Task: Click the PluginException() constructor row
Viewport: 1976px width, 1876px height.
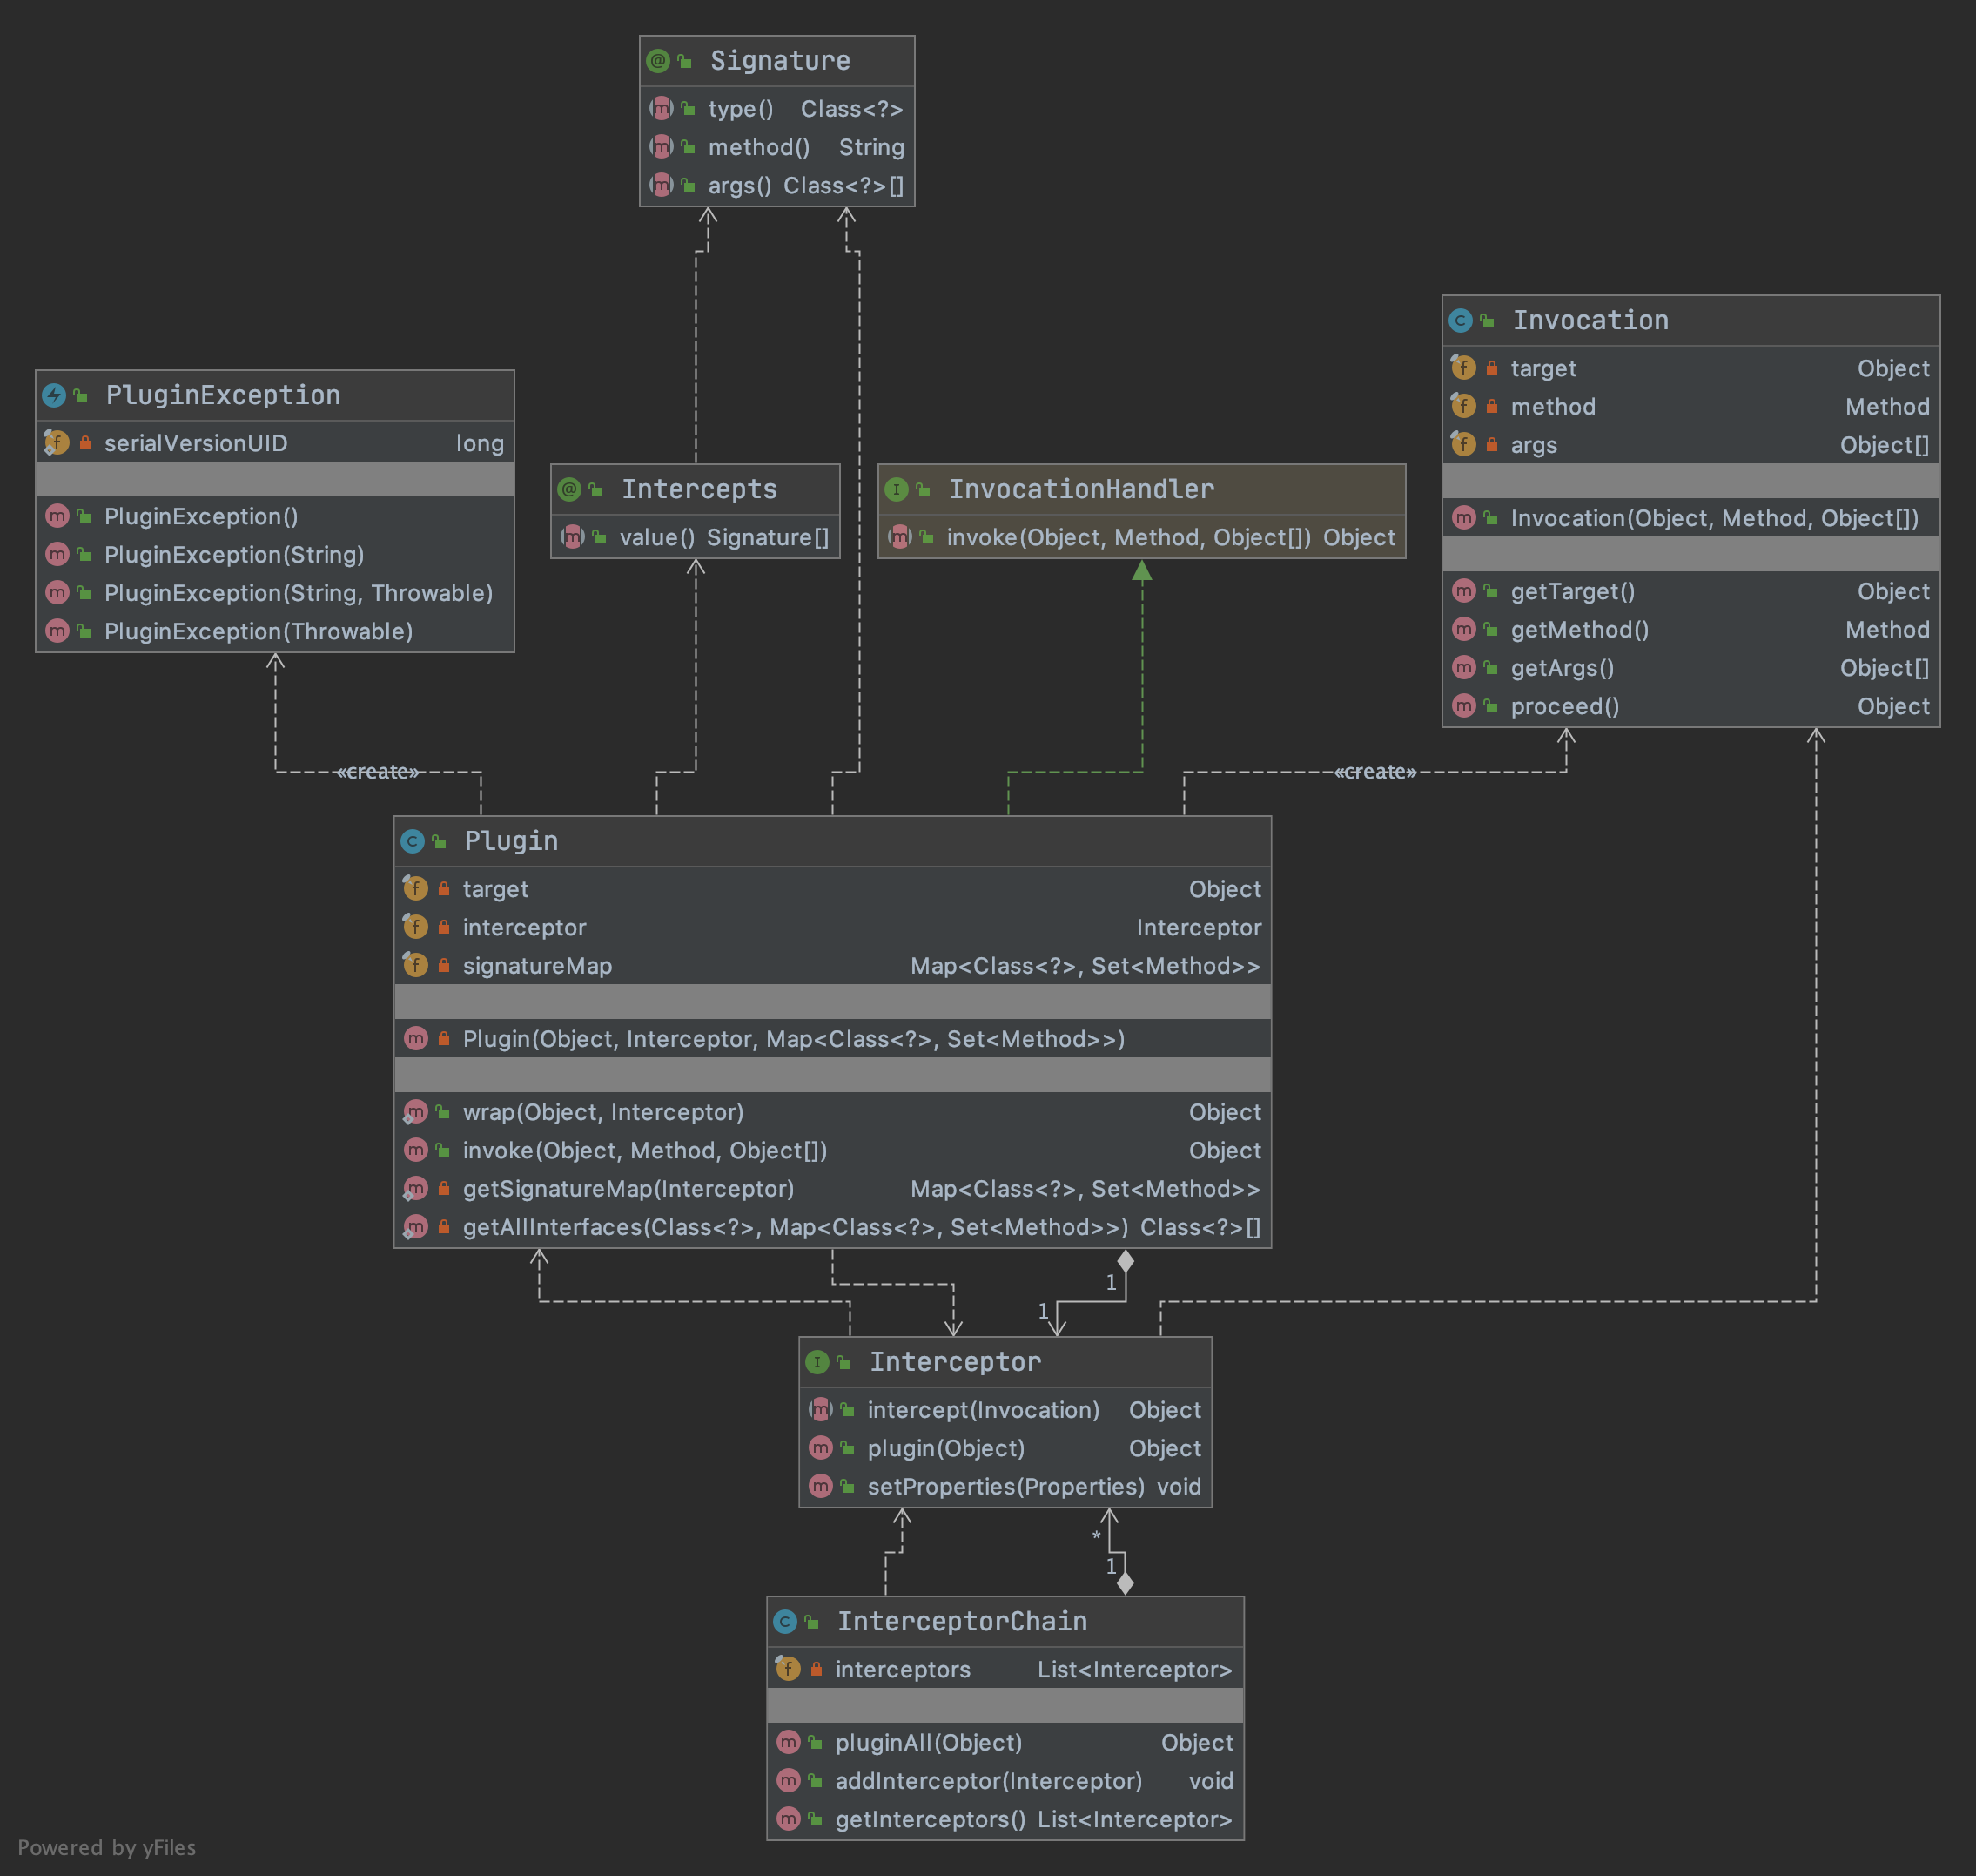Action: (x=275, y=516)
